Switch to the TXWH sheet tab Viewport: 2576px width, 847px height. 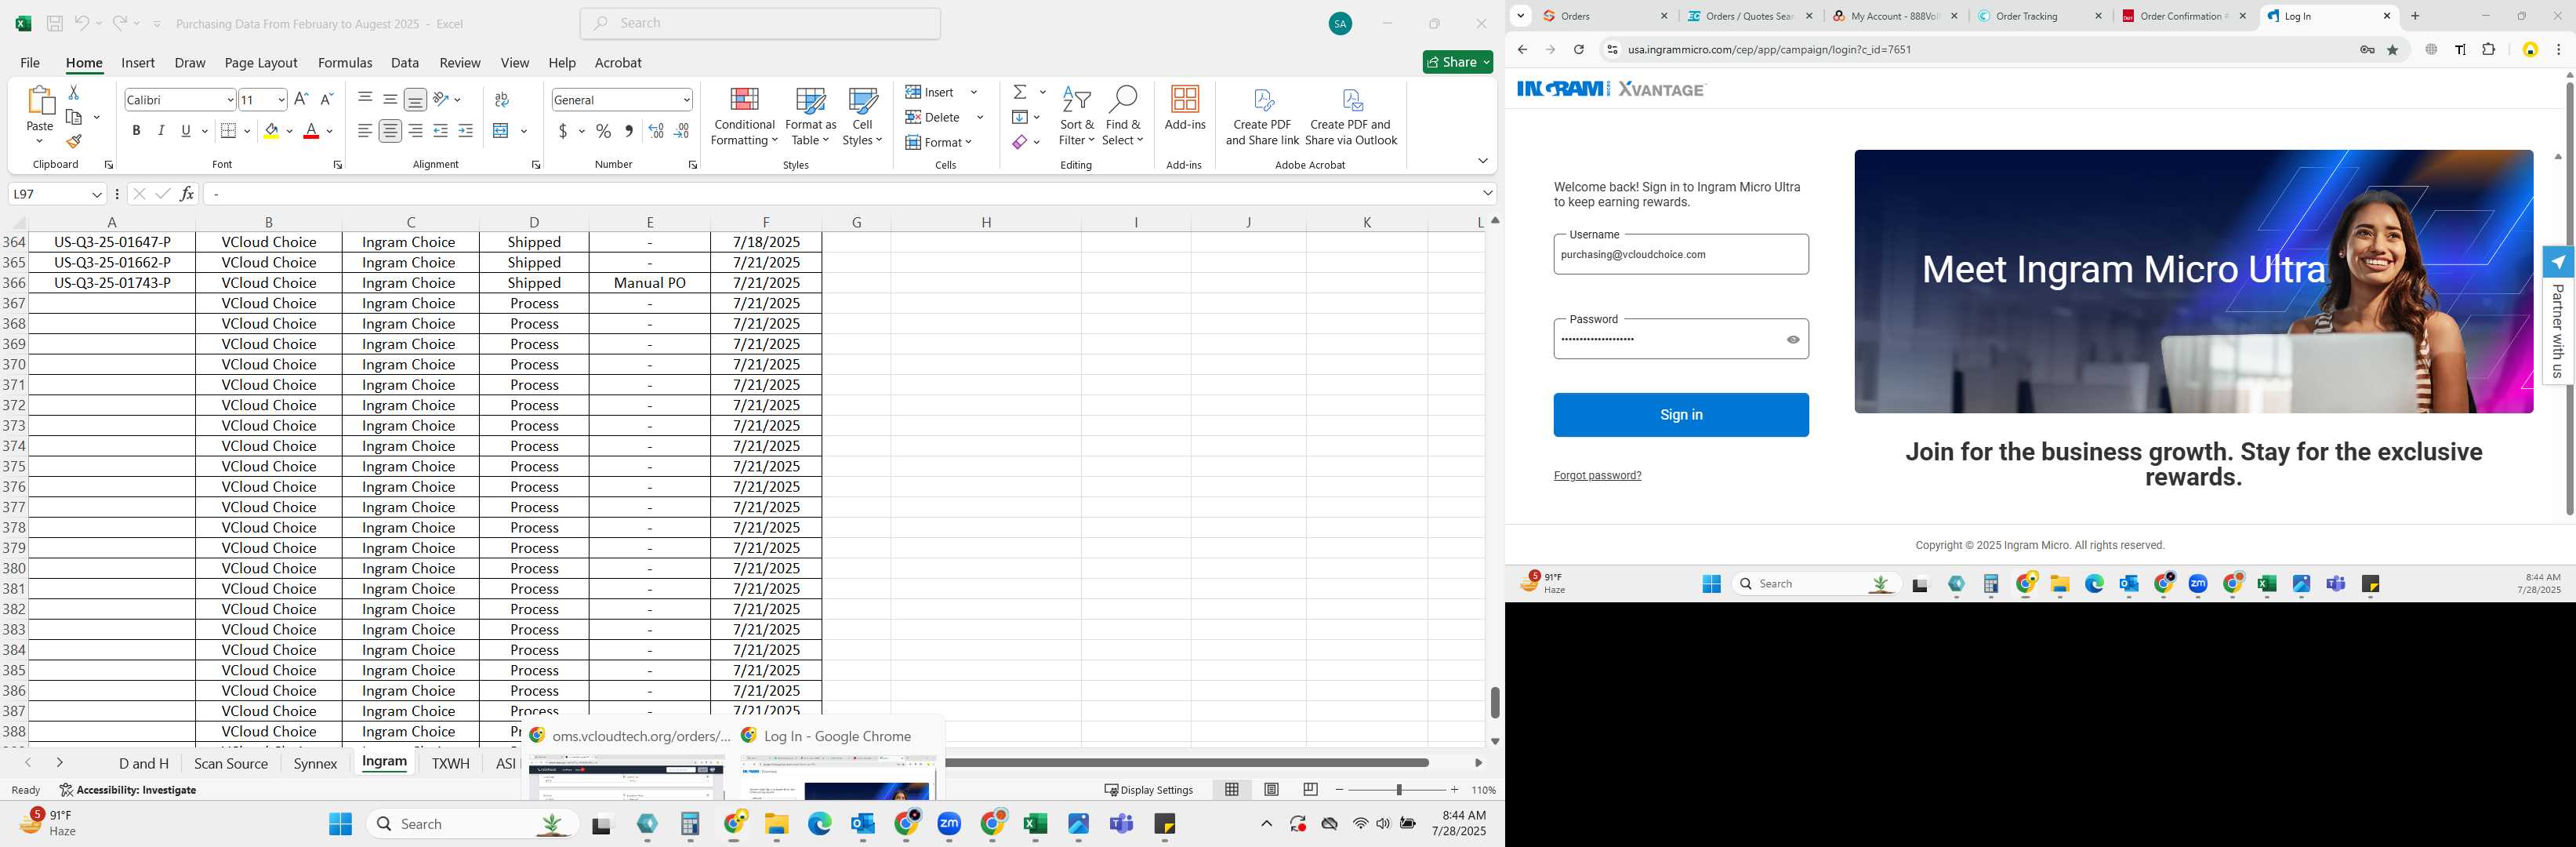[450, 763]
